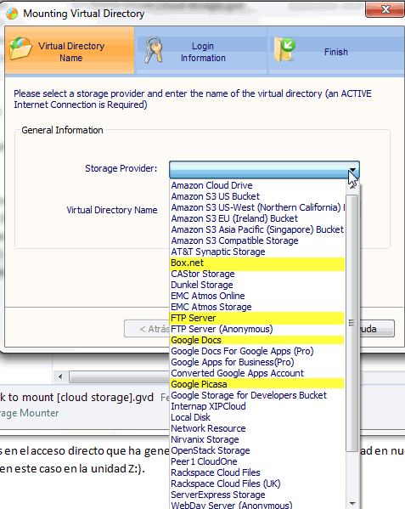Click the Login Information keys icon
The height and width of the screenshot is (509, 405).
tap(154, 49)
